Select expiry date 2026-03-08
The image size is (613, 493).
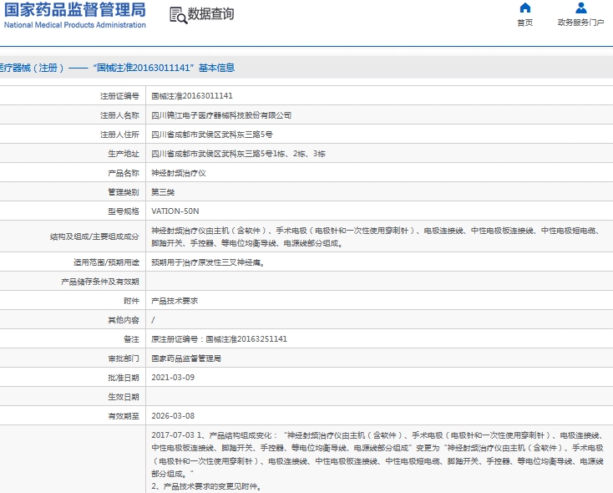pos(173,416)
